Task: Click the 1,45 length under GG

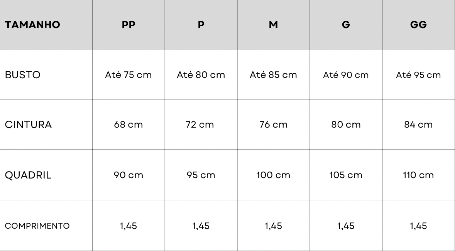Action: click(x=418, y=226)
